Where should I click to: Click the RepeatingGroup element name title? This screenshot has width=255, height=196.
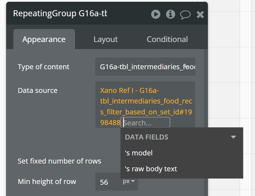pyautogui.click(x=60, y=13)
